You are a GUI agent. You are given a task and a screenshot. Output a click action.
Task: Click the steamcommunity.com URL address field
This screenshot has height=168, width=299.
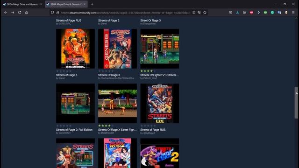coord(126,13)
